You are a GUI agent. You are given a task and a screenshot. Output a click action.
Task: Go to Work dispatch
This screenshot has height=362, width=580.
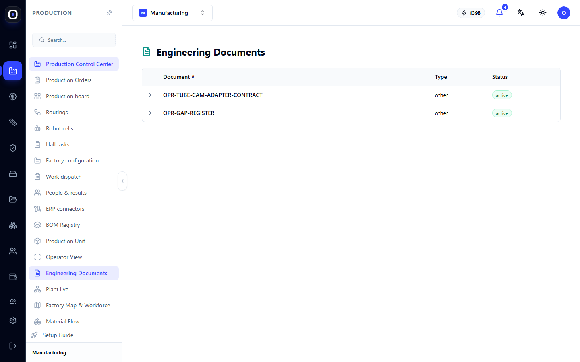tap(74, 177)
